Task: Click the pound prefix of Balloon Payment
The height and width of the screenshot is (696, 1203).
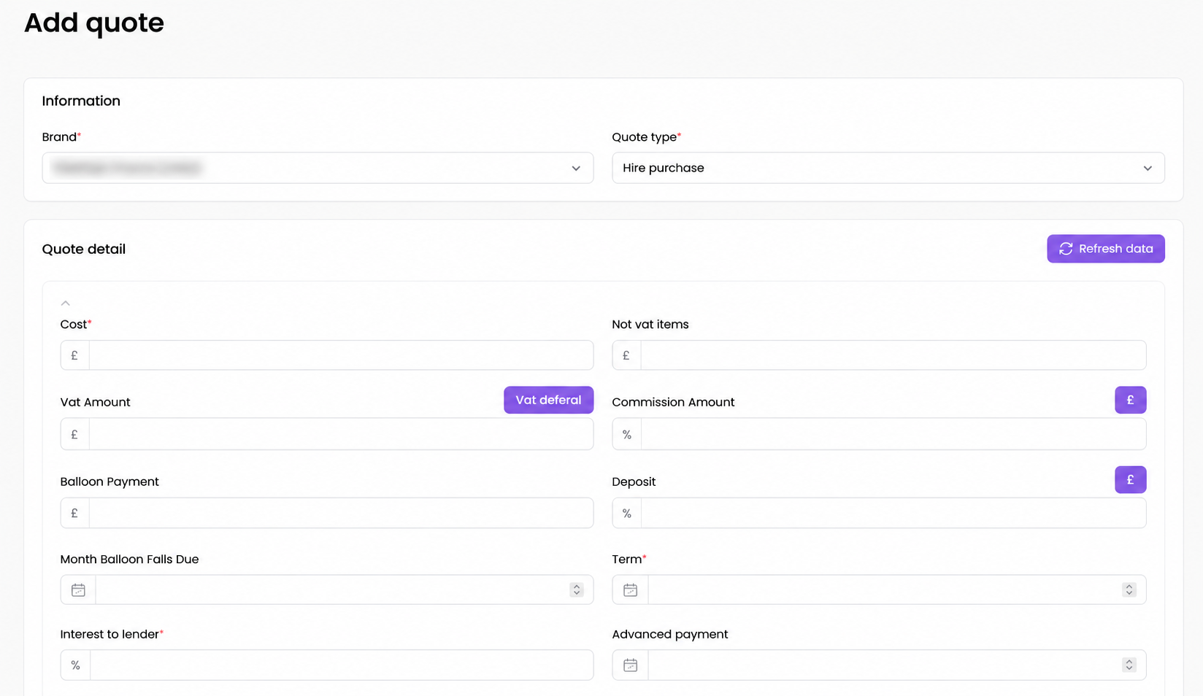Action: pyautogui.click(x=74, y=513)
